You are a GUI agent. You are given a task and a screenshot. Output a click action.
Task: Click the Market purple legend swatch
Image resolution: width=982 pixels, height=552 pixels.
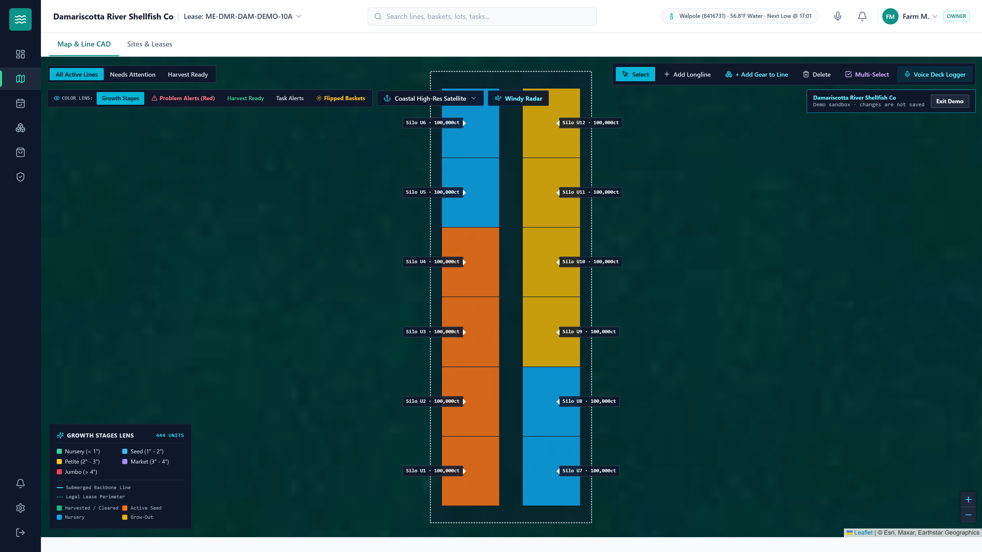[x=125, y=462]
